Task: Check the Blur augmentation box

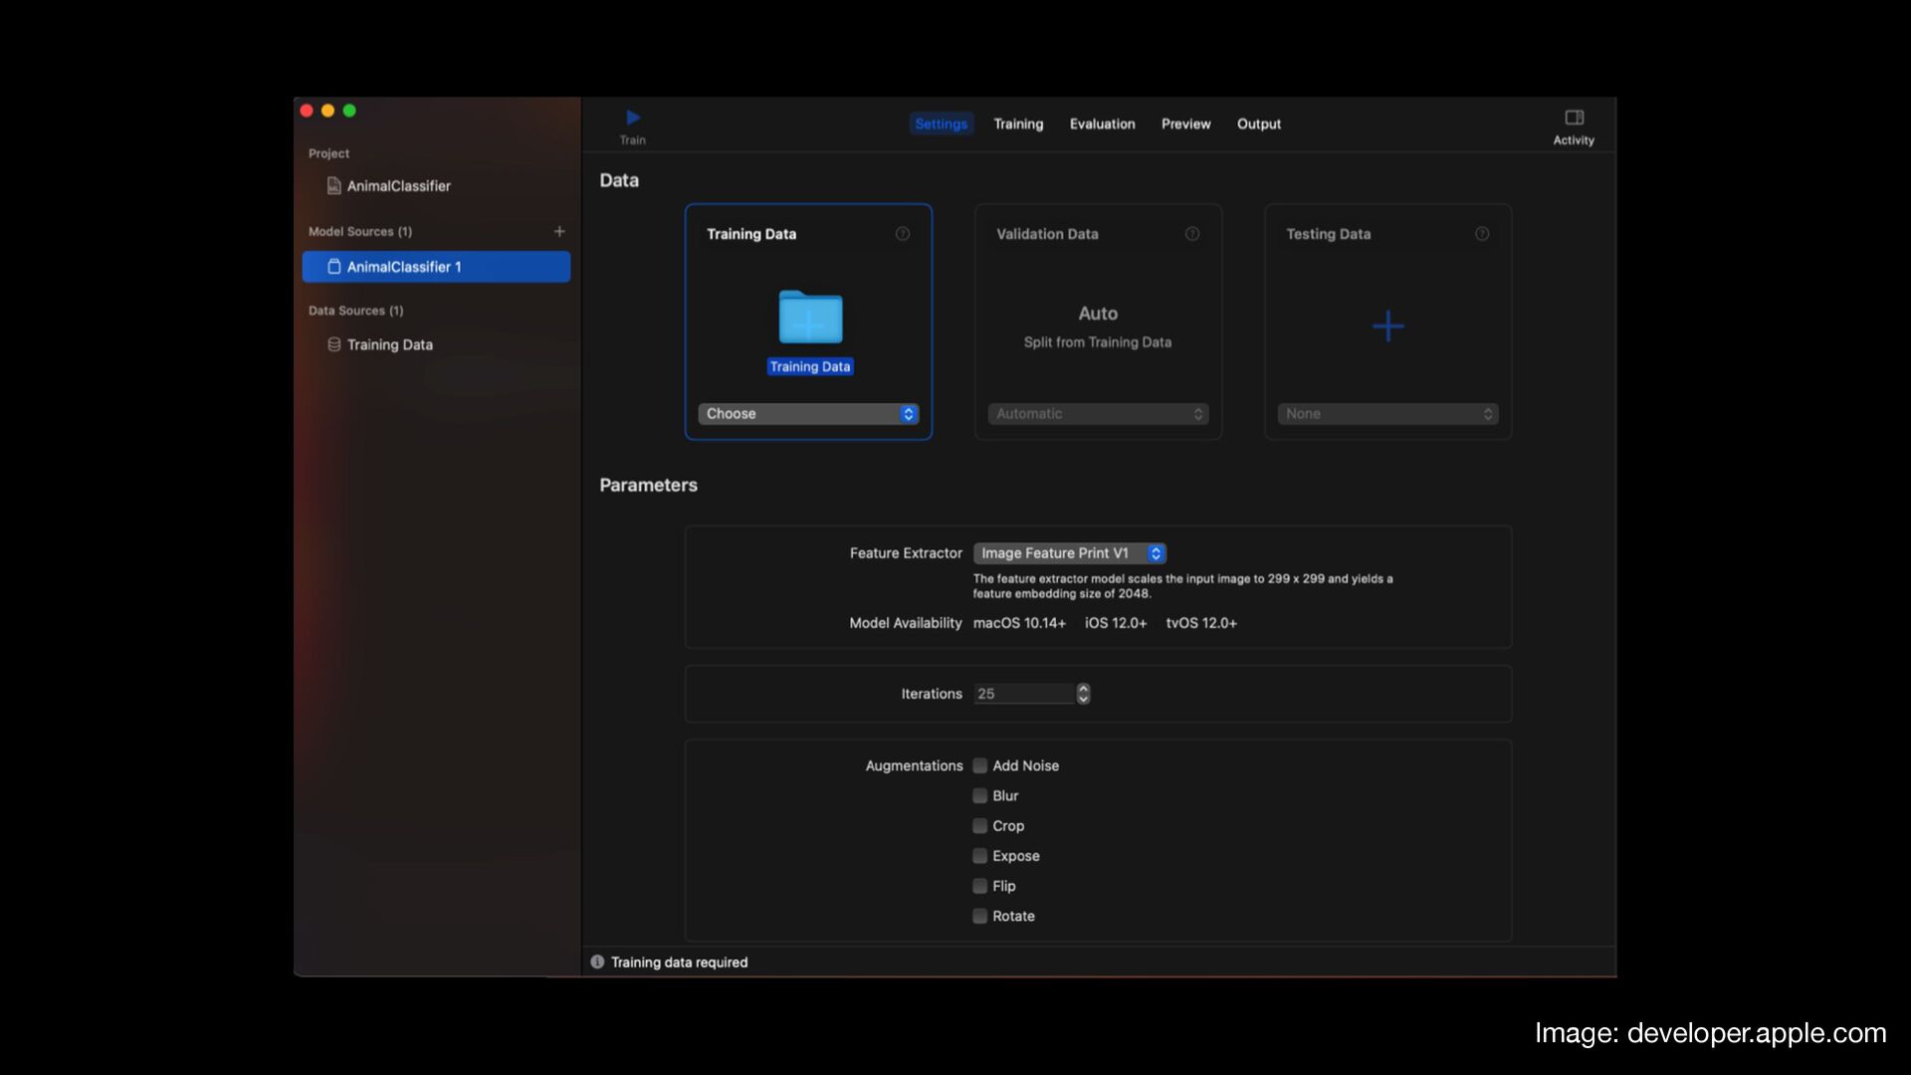Action: pyautogui.click(x=980, y=796)
